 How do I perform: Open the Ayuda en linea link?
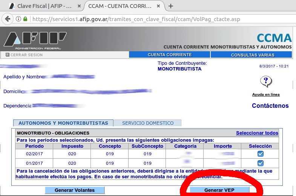tap(266, 95)
